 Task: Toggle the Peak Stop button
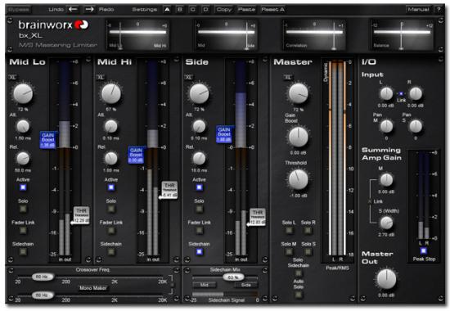click(x=424, y=250)
